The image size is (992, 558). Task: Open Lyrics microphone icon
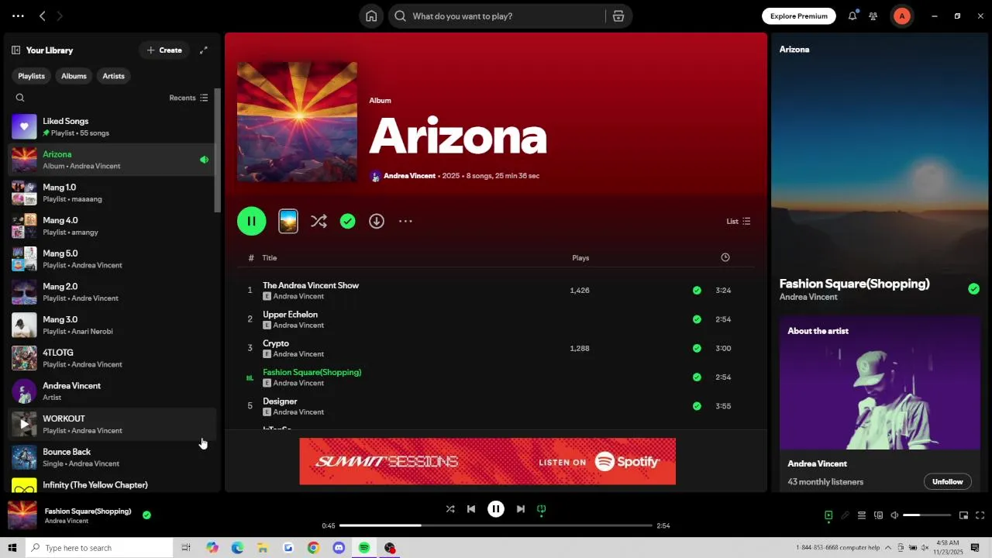click(x=845, y=515)
